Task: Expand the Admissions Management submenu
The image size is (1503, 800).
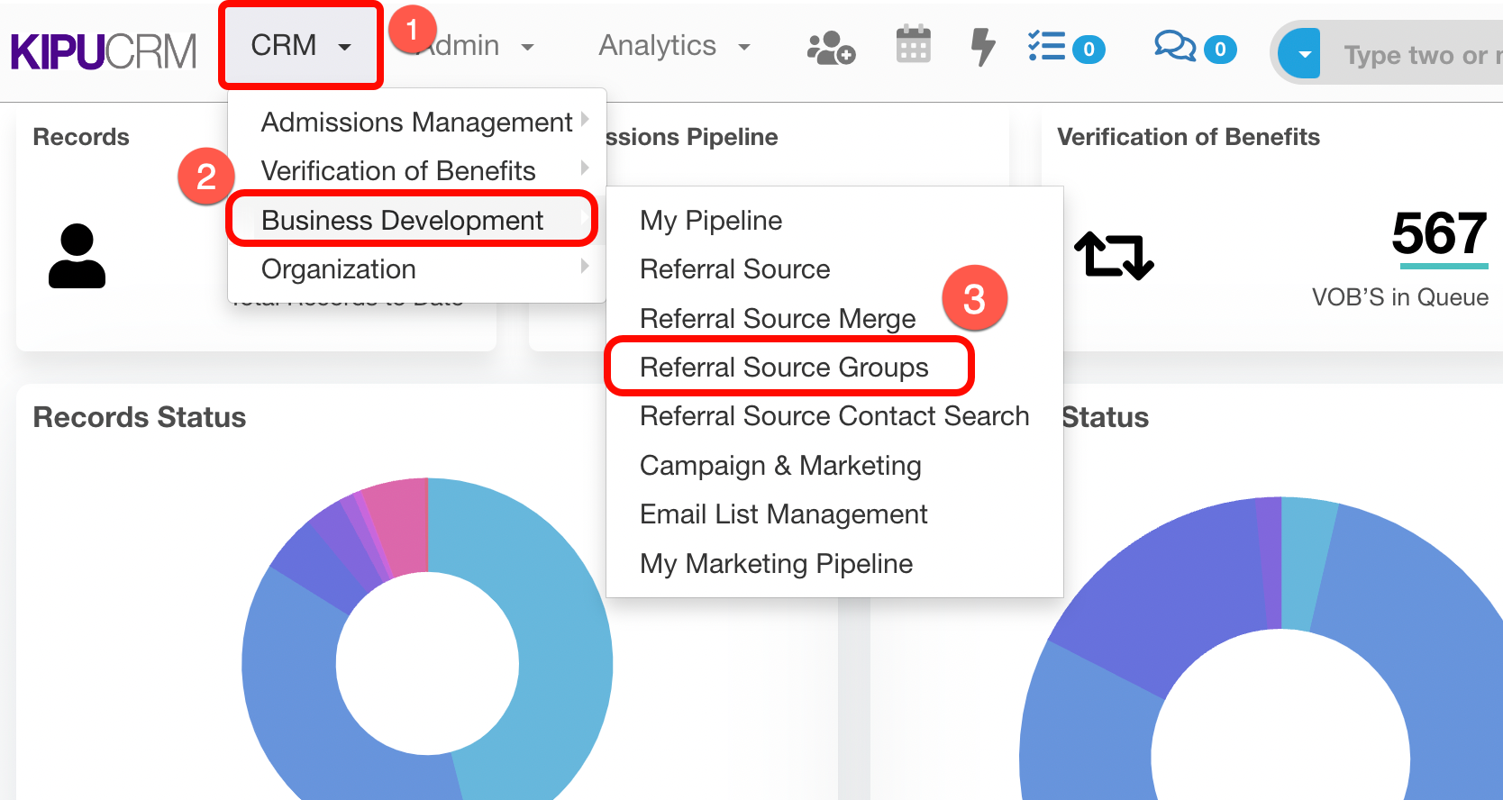Action: click(416, 122)
